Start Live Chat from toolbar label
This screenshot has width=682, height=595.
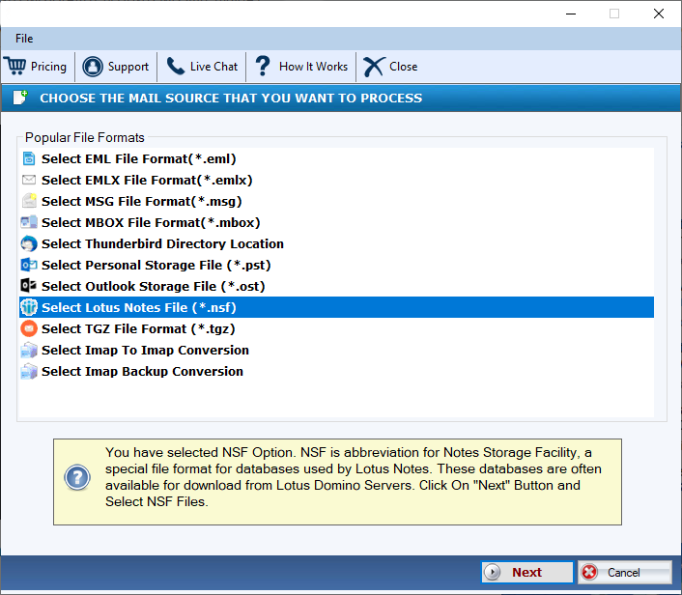pyautogui.click(x=213, y=67)
